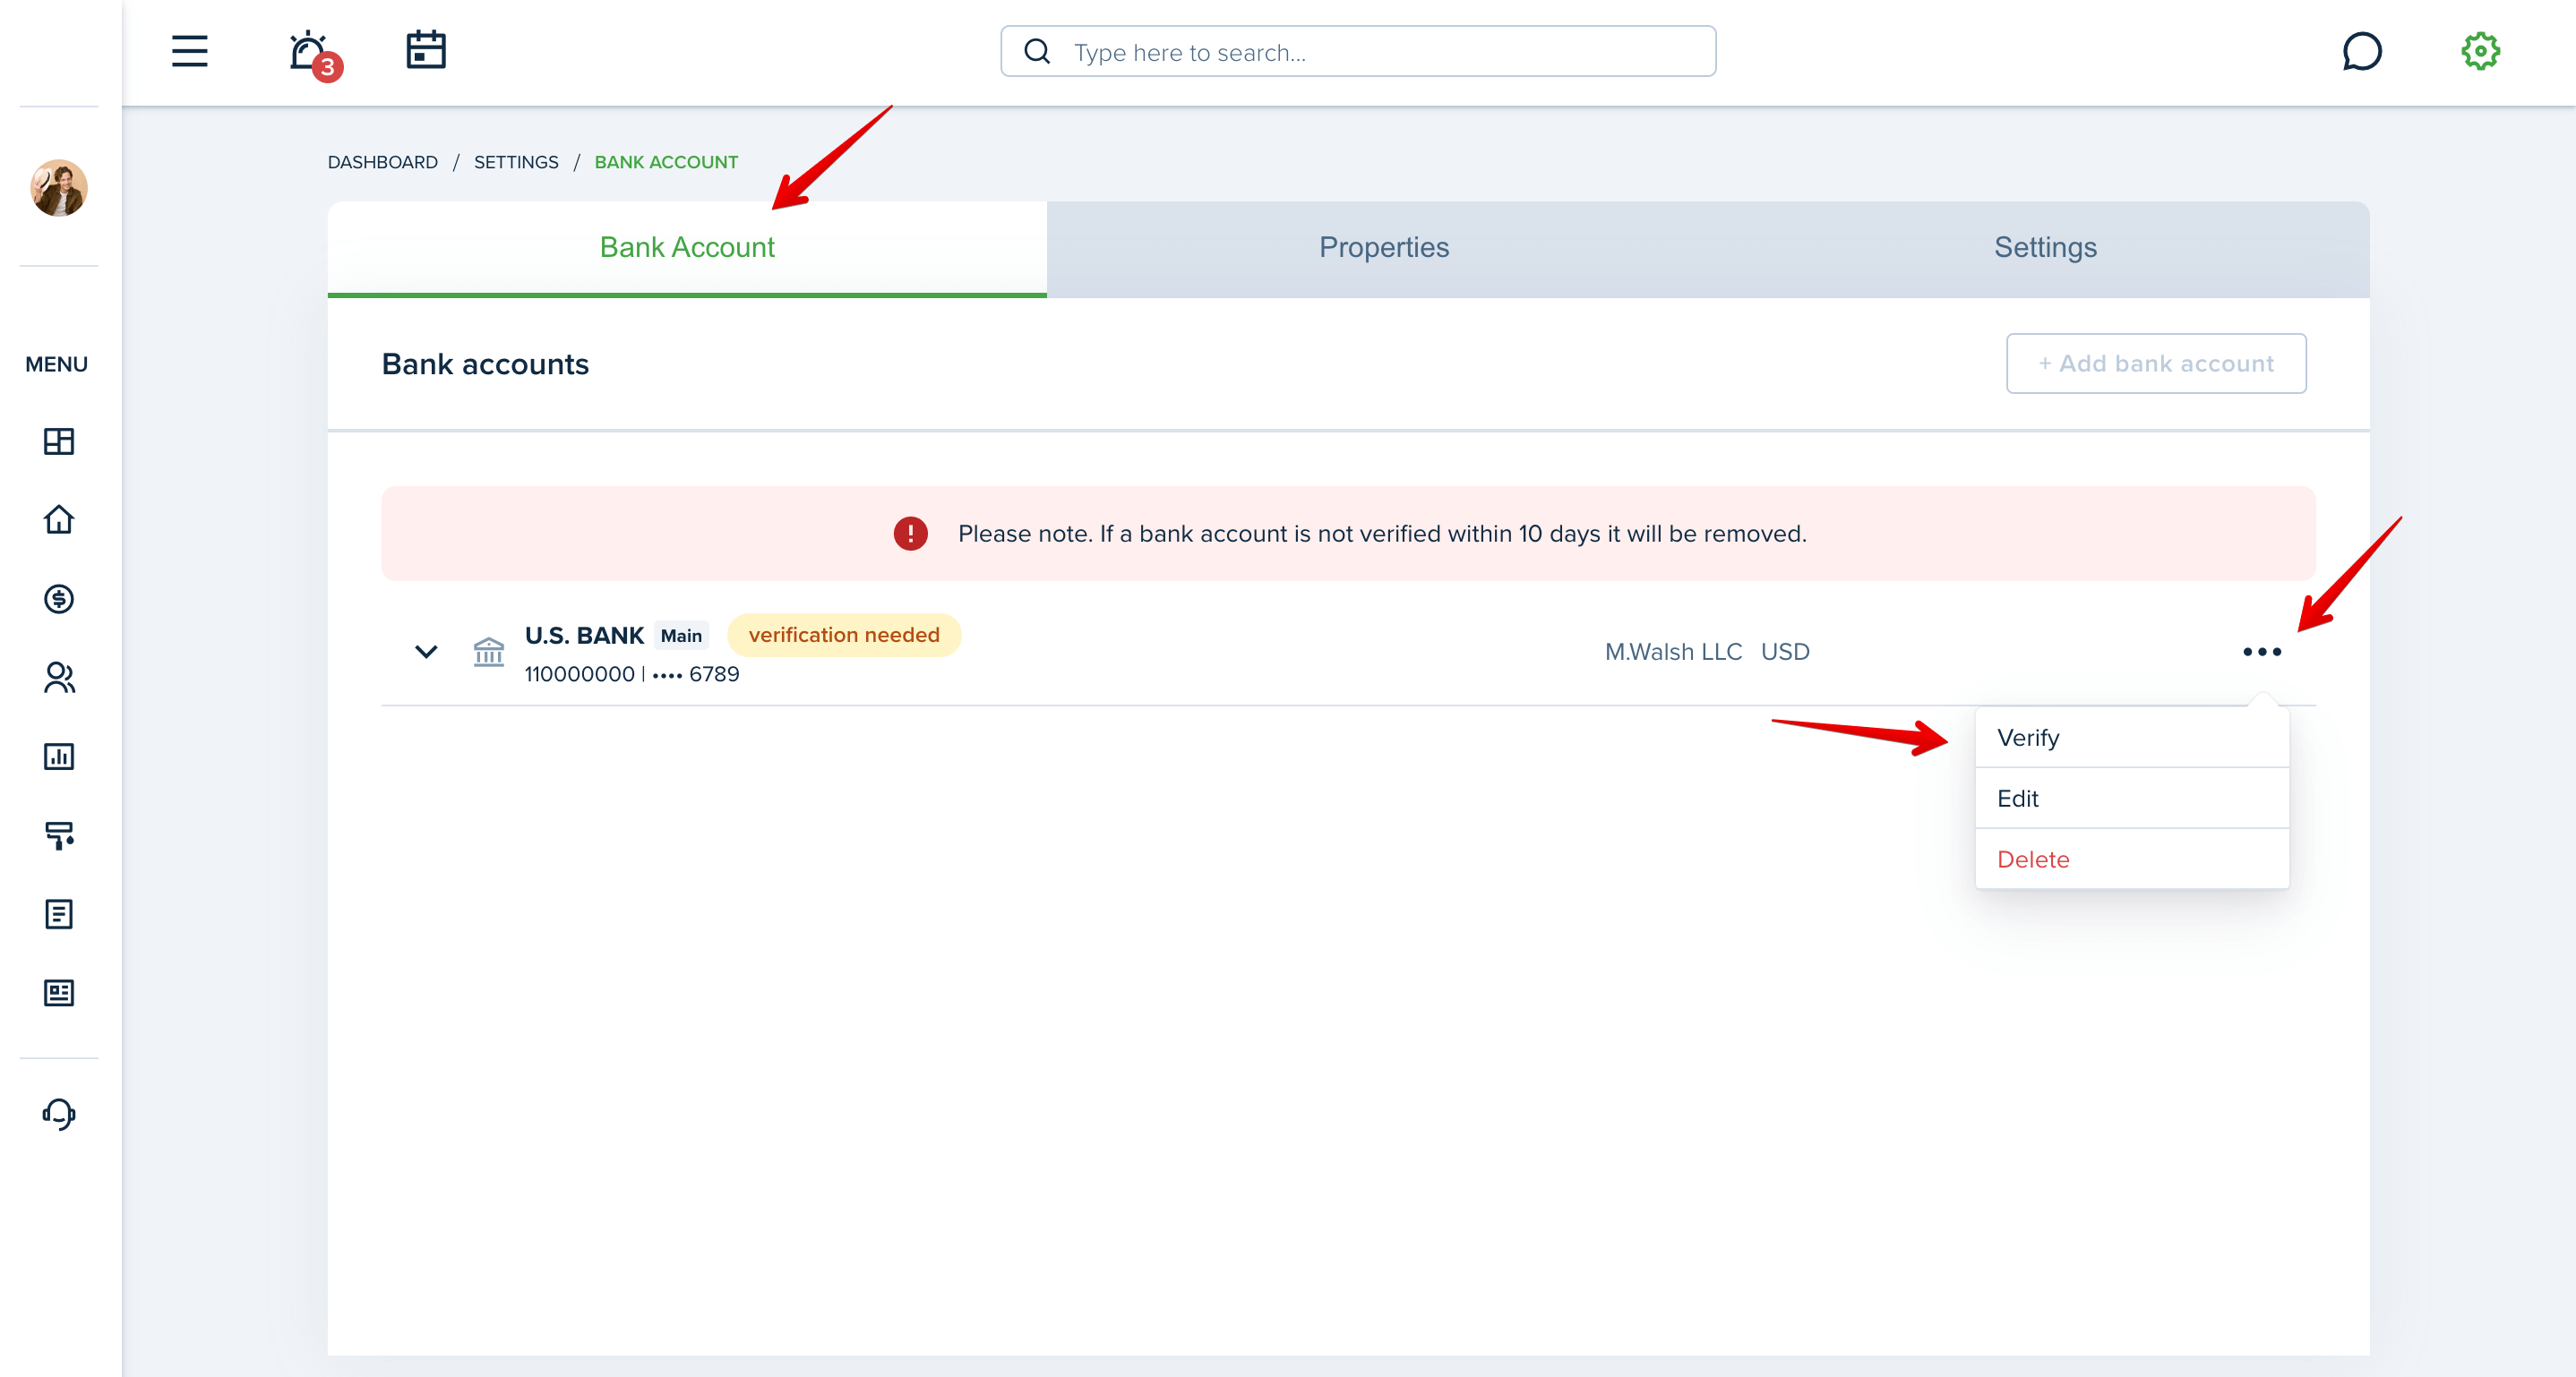Open the green settings gear
The image size is (2576, 1377).
pos(2480,51)
